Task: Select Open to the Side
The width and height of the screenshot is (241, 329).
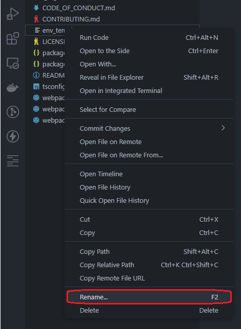Action: 149,51
